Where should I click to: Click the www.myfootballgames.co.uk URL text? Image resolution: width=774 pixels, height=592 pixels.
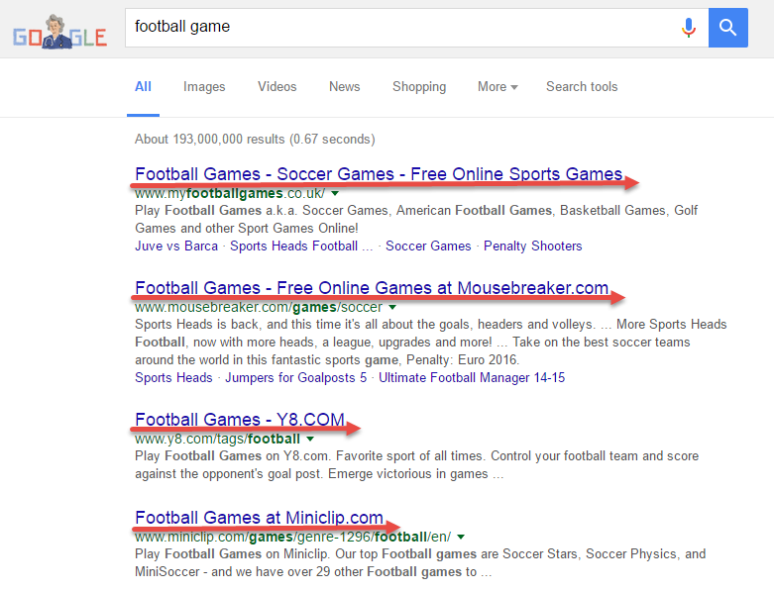coord(230,193)
